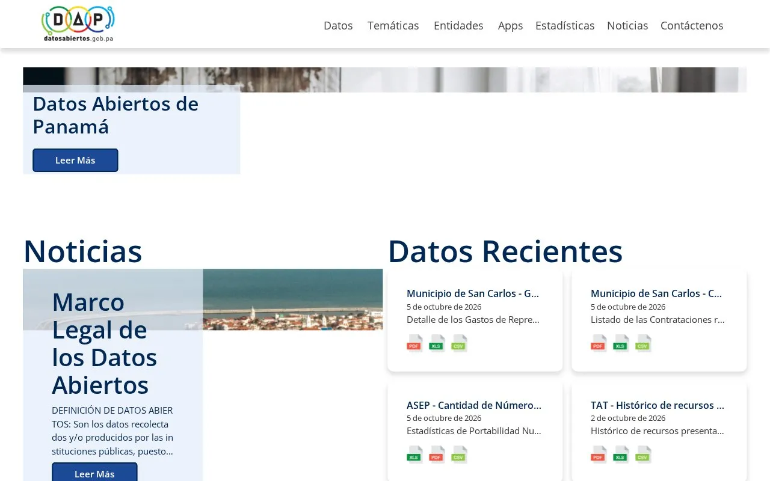Open the CSV file in the ASEP card
The image size is (770, 481).
pyautogui.click(x=459, y=455)
